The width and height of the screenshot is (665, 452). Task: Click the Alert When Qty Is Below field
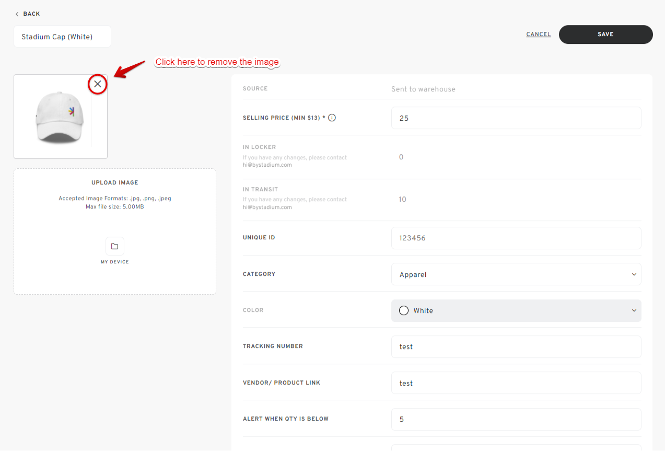pos(516,419)
